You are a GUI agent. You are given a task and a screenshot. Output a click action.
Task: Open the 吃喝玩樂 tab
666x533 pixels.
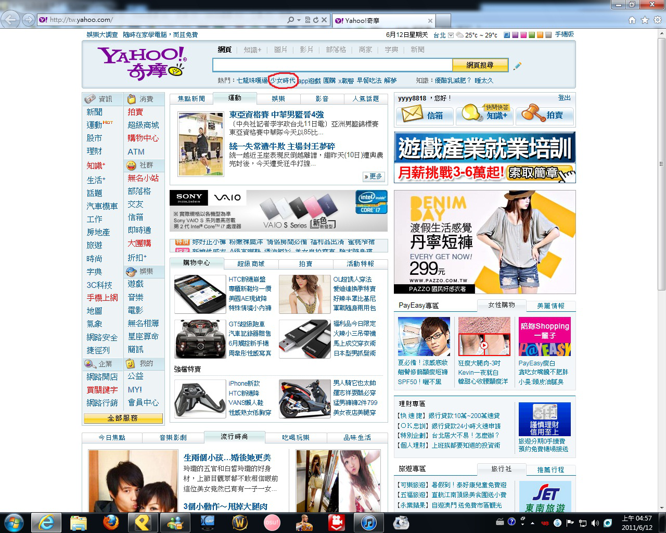(296, 438)
